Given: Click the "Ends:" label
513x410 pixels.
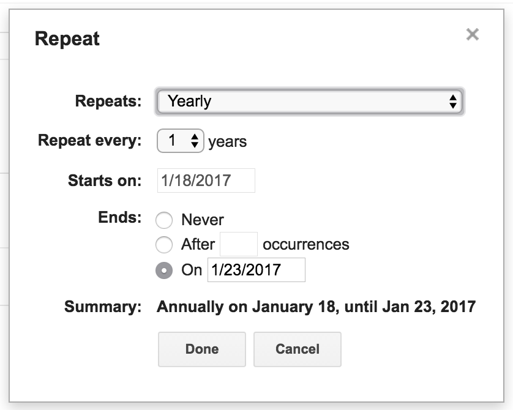Looking at the screenshot, I should 119,217.
